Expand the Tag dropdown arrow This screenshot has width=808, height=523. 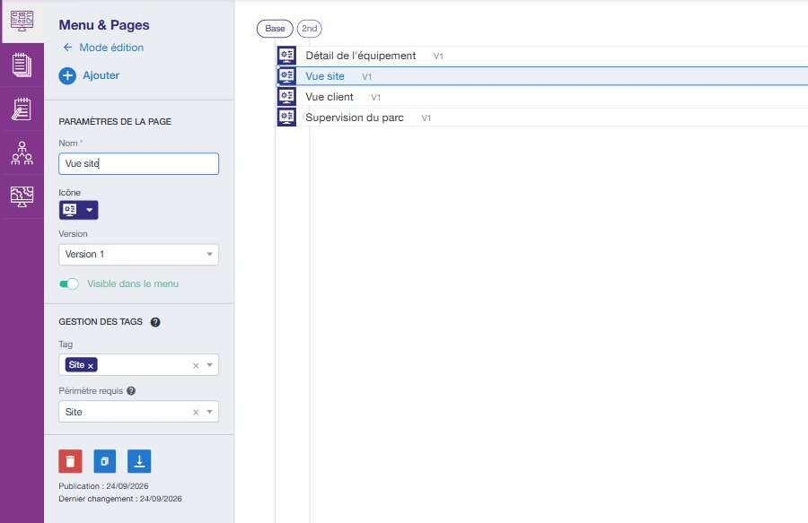point(210,365)
